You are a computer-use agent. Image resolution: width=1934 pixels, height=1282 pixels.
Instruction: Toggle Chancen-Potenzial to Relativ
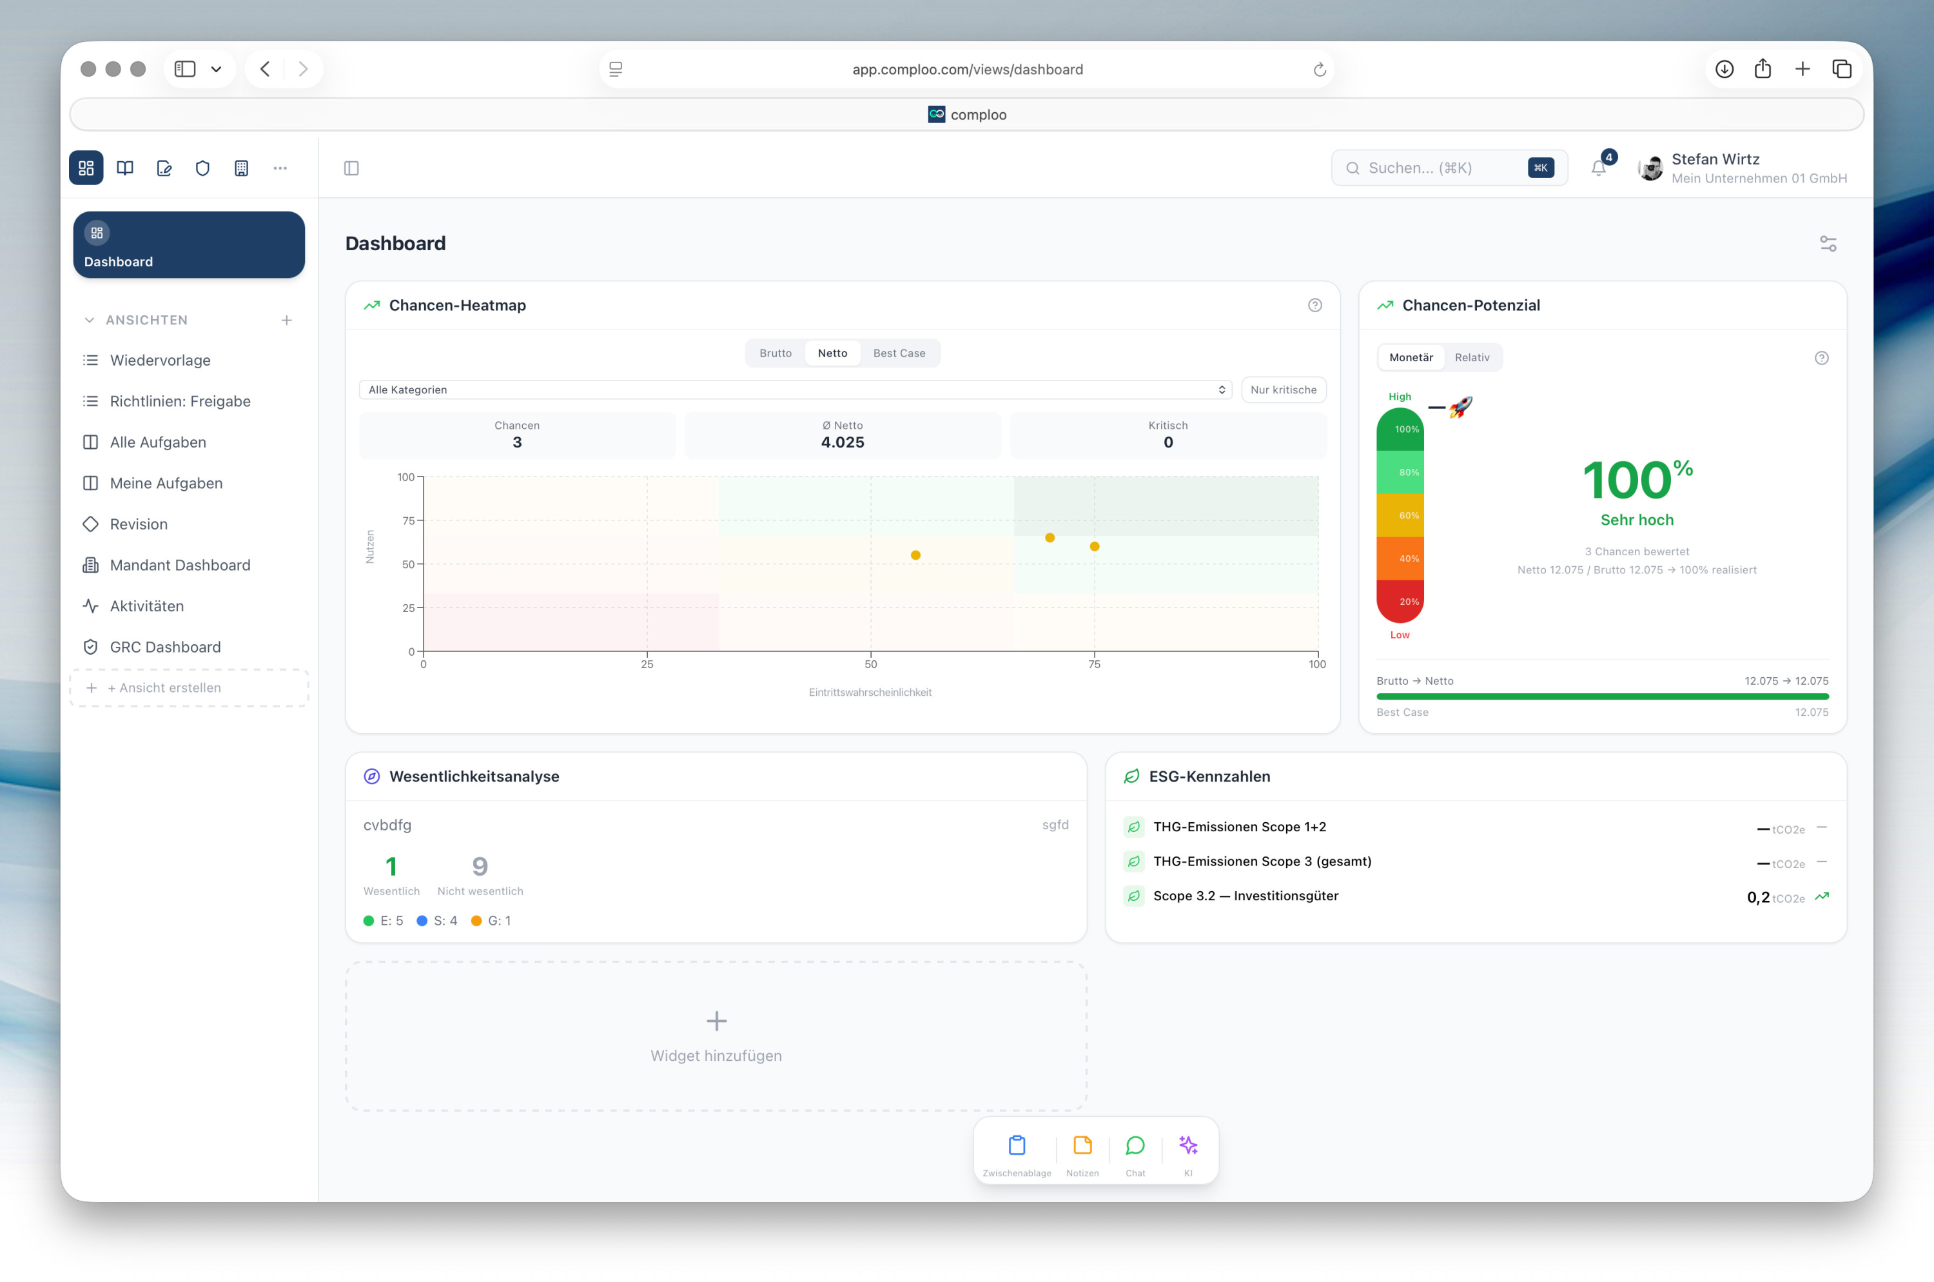(x=1472, y=357)
